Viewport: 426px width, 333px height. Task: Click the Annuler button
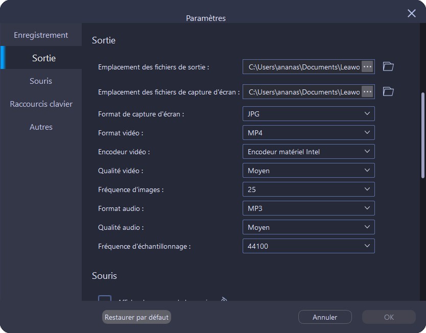(325, 317)
